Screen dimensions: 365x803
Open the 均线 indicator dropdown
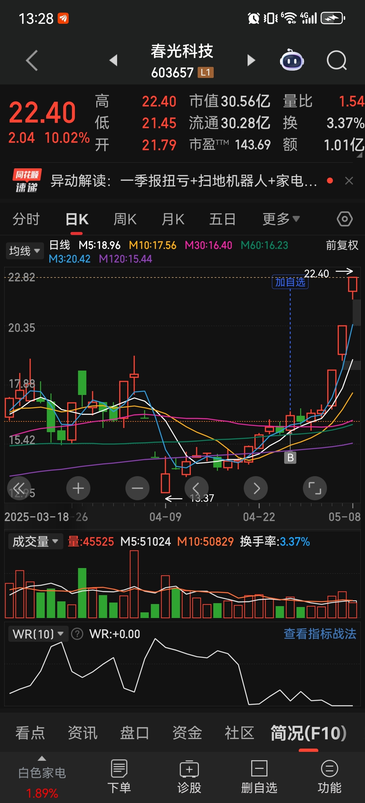[25, 251]
